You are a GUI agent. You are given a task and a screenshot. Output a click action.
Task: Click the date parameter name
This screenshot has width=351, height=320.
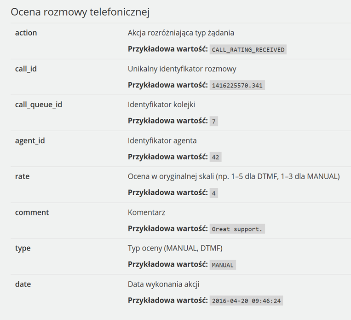click(23, 284)
